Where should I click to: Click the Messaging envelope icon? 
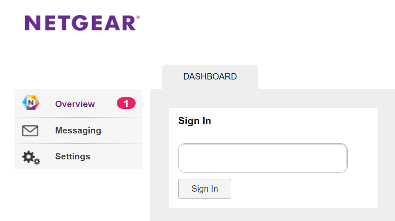30,130
